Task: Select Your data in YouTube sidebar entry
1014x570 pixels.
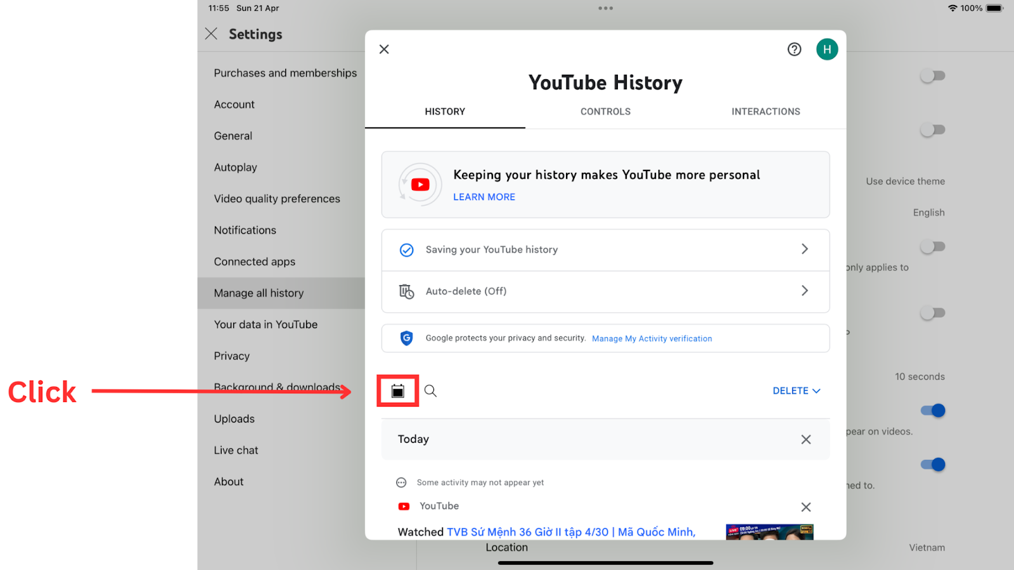Action: point(266,324)
